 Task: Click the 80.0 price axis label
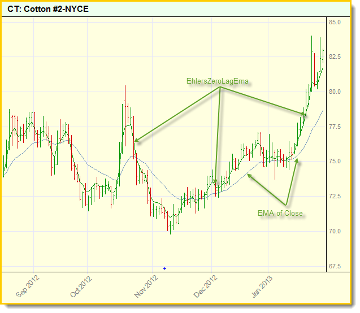pos(335,92)
